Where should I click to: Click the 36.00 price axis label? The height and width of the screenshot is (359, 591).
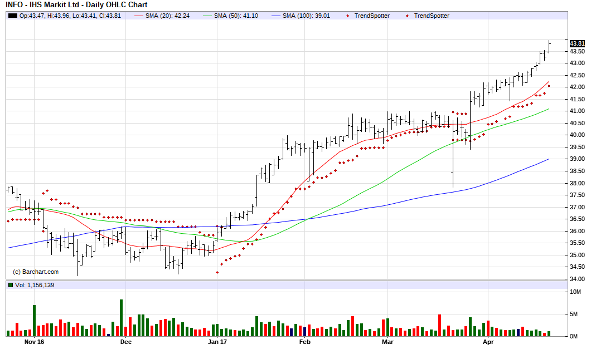click(578, 231)
